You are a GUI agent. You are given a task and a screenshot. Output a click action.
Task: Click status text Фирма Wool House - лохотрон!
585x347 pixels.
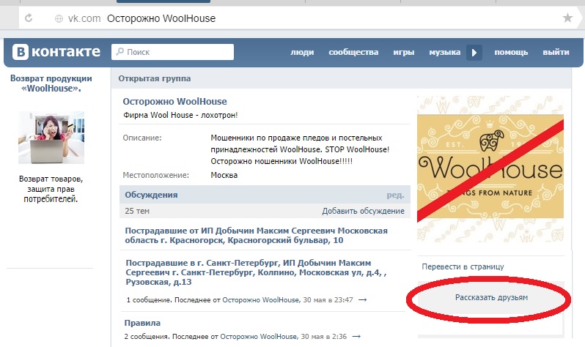click(180, 115)
